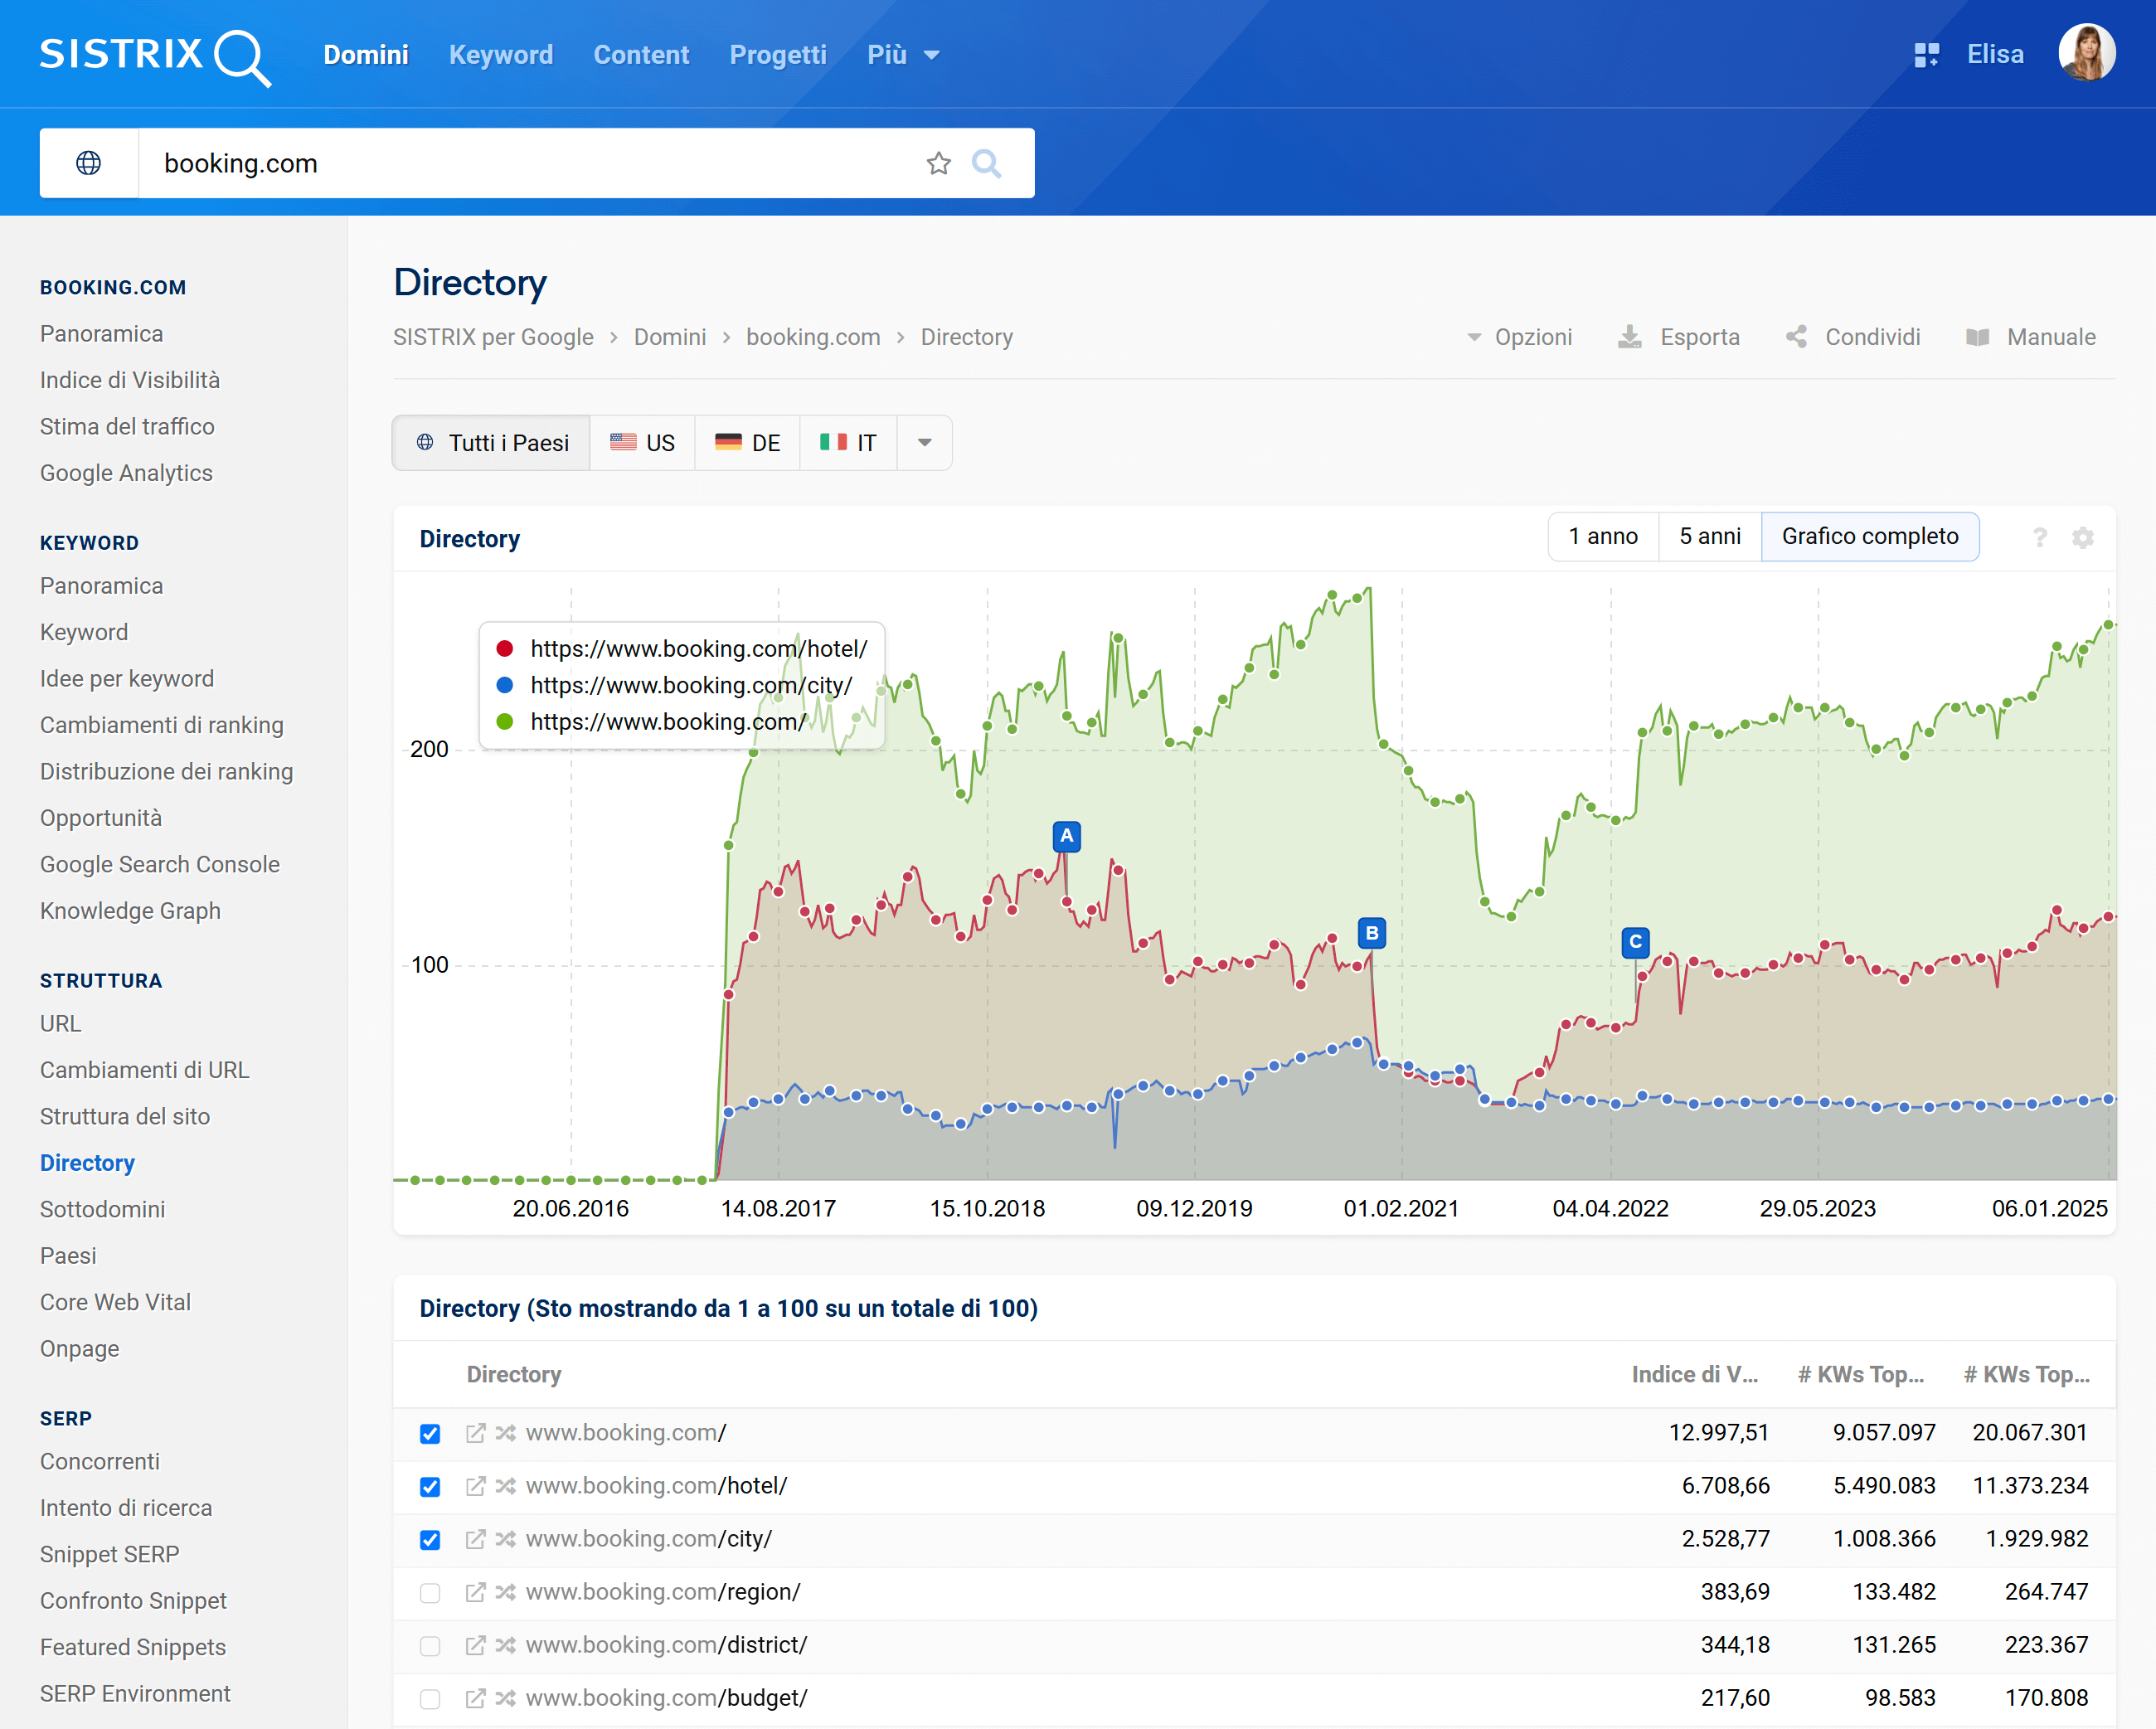Star booking.com as a favorite
Viewport: 2156px width, 1729px height.
938,163
